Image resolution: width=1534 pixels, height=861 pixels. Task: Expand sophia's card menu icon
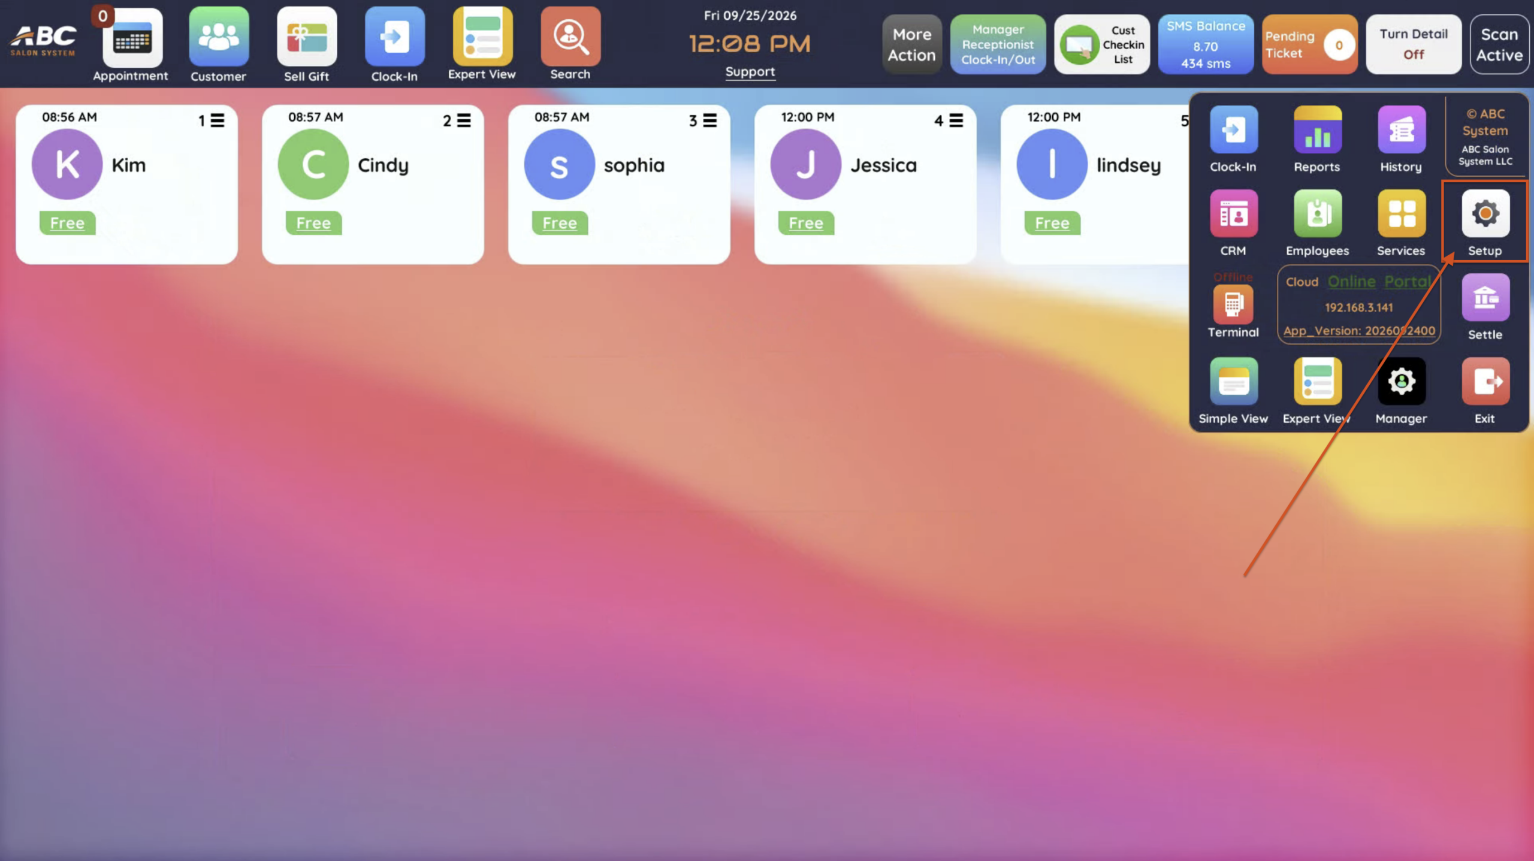[x=710, y=120]
